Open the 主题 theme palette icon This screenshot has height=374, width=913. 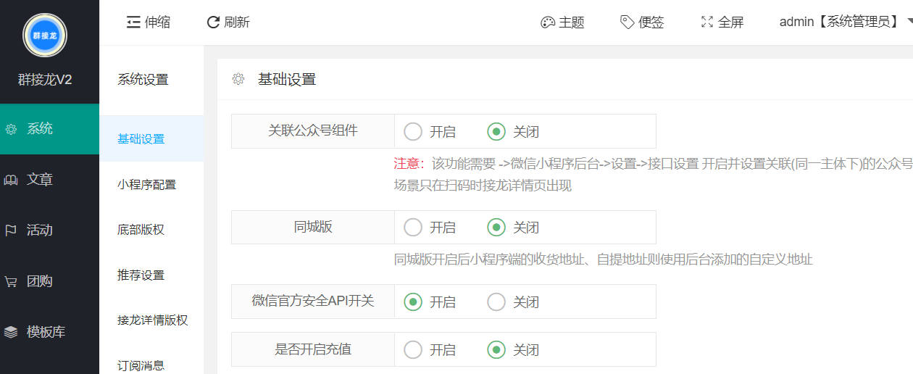(548, 22)
